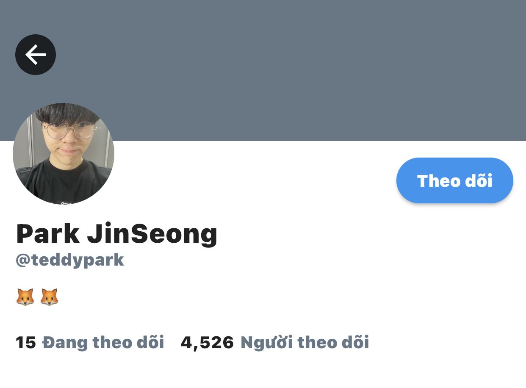Follow the account with Theo dõi button

[455, 180]
